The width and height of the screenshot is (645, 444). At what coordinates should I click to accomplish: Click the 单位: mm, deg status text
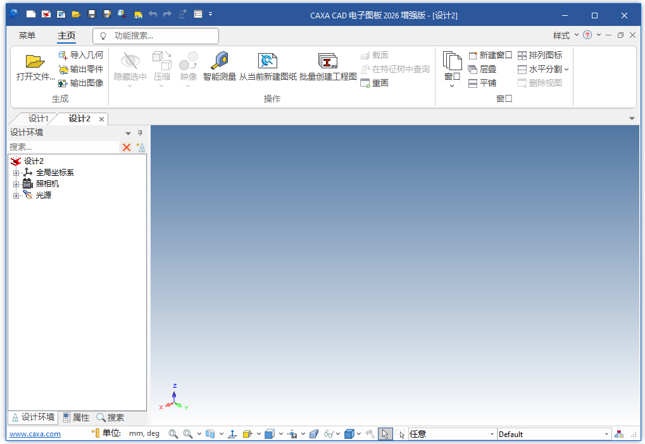pyautogui.click(x=131, y=433)
